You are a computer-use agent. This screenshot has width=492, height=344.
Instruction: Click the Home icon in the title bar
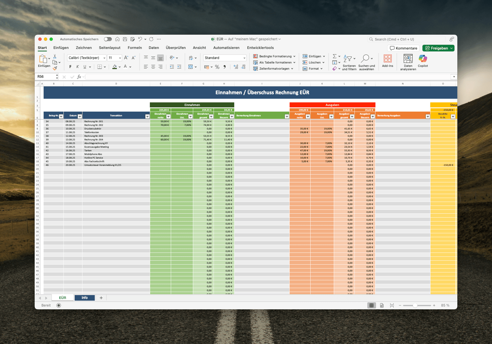point(117,39)
